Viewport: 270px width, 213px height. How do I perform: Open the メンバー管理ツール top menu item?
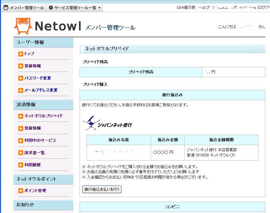(x=27, y=8)
